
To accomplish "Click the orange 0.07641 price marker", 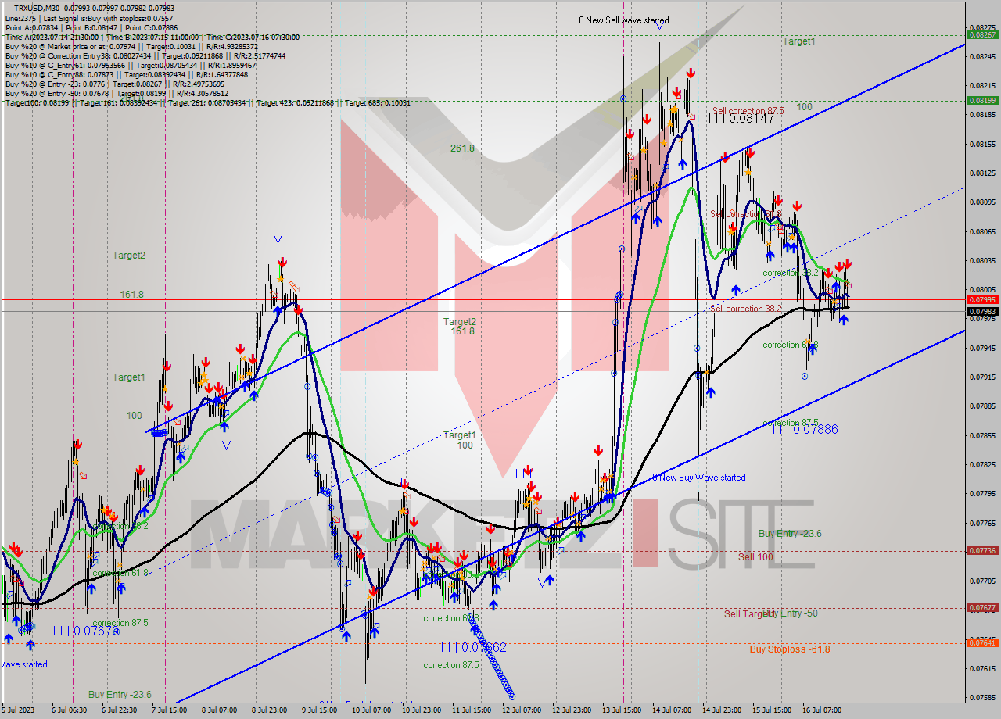I will point(981,642).
